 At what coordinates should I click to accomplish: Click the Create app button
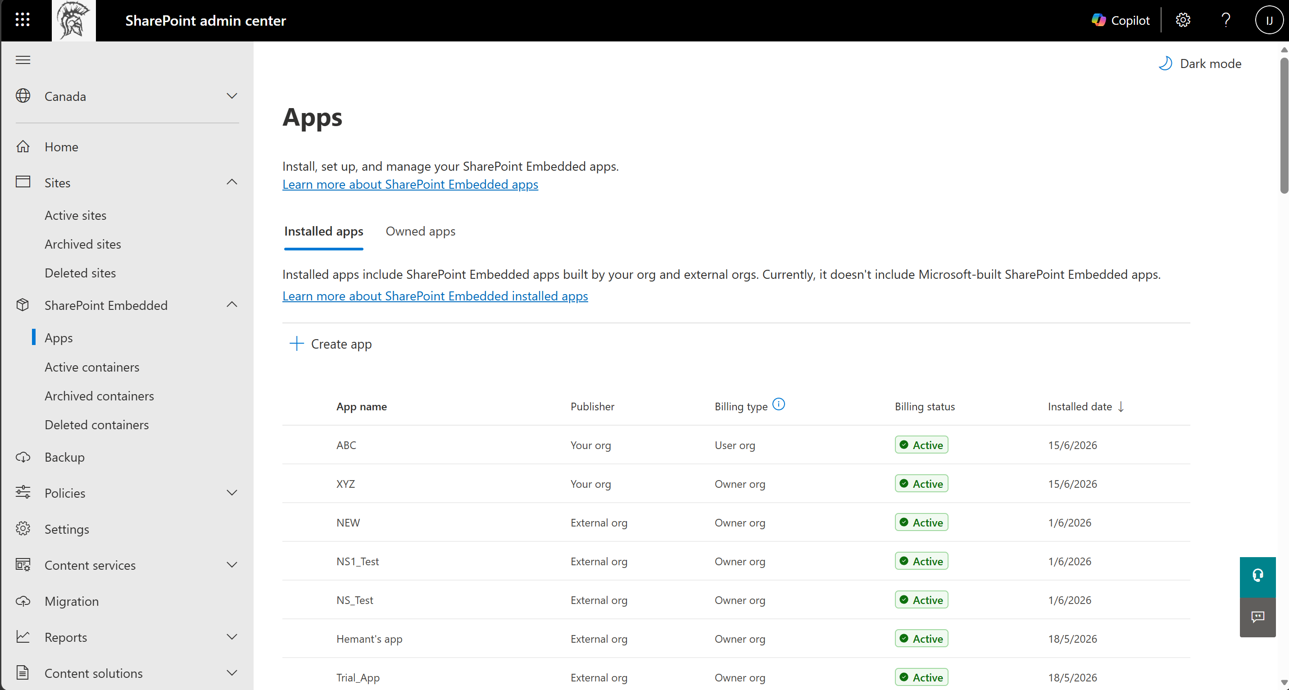point(331,344)
